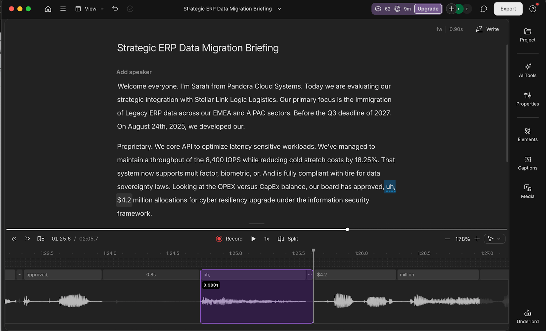Image resolution: width=546 pixels, height=331 pixels.
Task: Open the AI Tools panel
Action: coord(527,70)
